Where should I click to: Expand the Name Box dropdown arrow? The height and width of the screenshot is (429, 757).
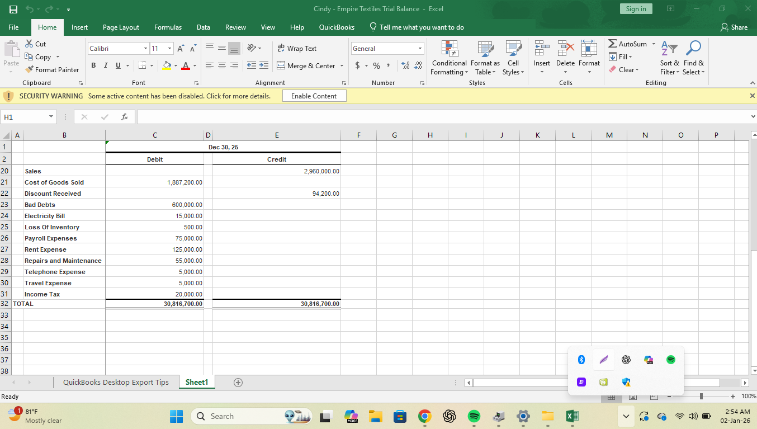[x=51, y=117]
